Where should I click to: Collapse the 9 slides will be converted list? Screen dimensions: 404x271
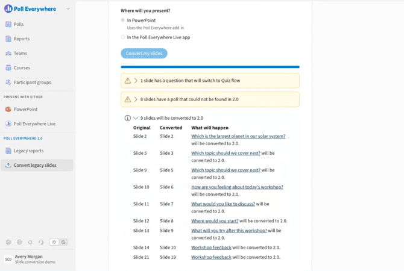(136, 118)
